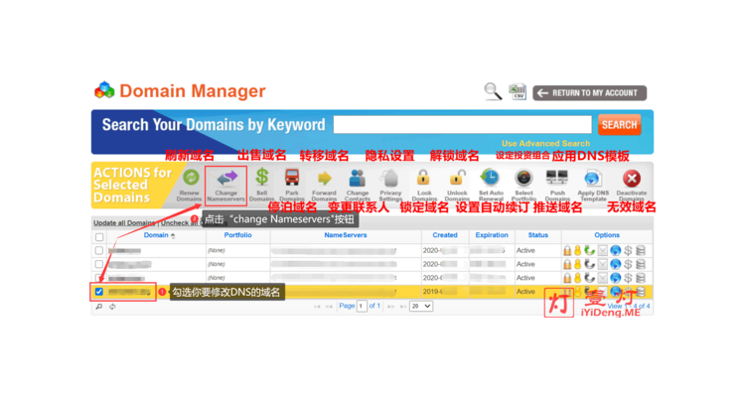Click the globe icon in the second row options
This screenshot has width=745, height=397.
615,264
